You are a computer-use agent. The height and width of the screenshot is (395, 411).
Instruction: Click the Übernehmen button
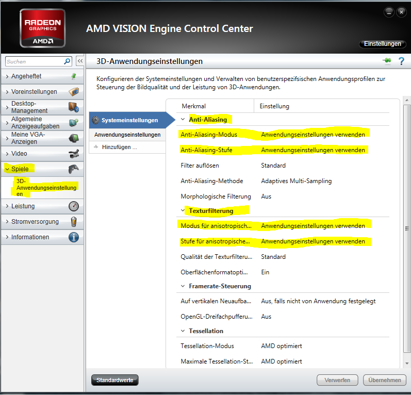click(385, 380)
